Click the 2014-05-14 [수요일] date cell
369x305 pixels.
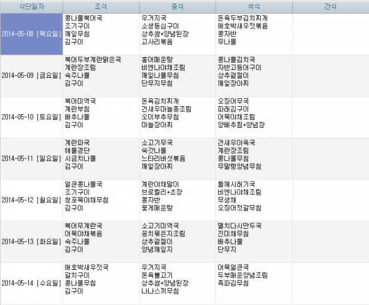pyautogui.click(x=31, y=283)
